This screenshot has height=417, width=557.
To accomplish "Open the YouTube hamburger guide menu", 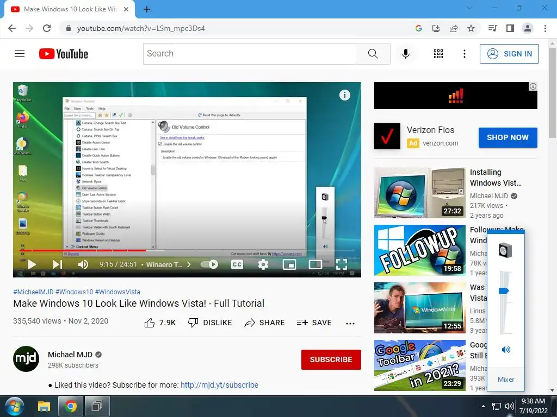I will click(x=20, y=54).
